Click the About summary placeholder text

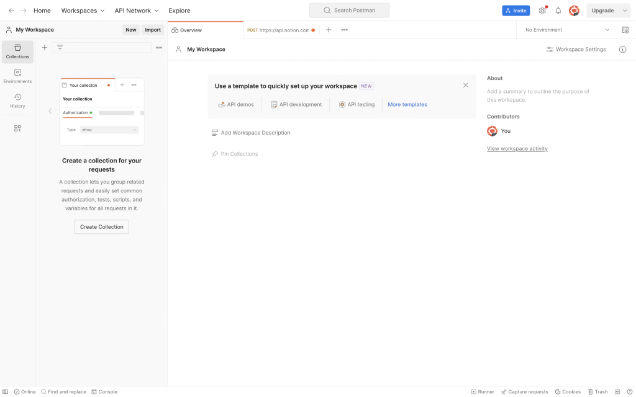(x=538, y=96)
